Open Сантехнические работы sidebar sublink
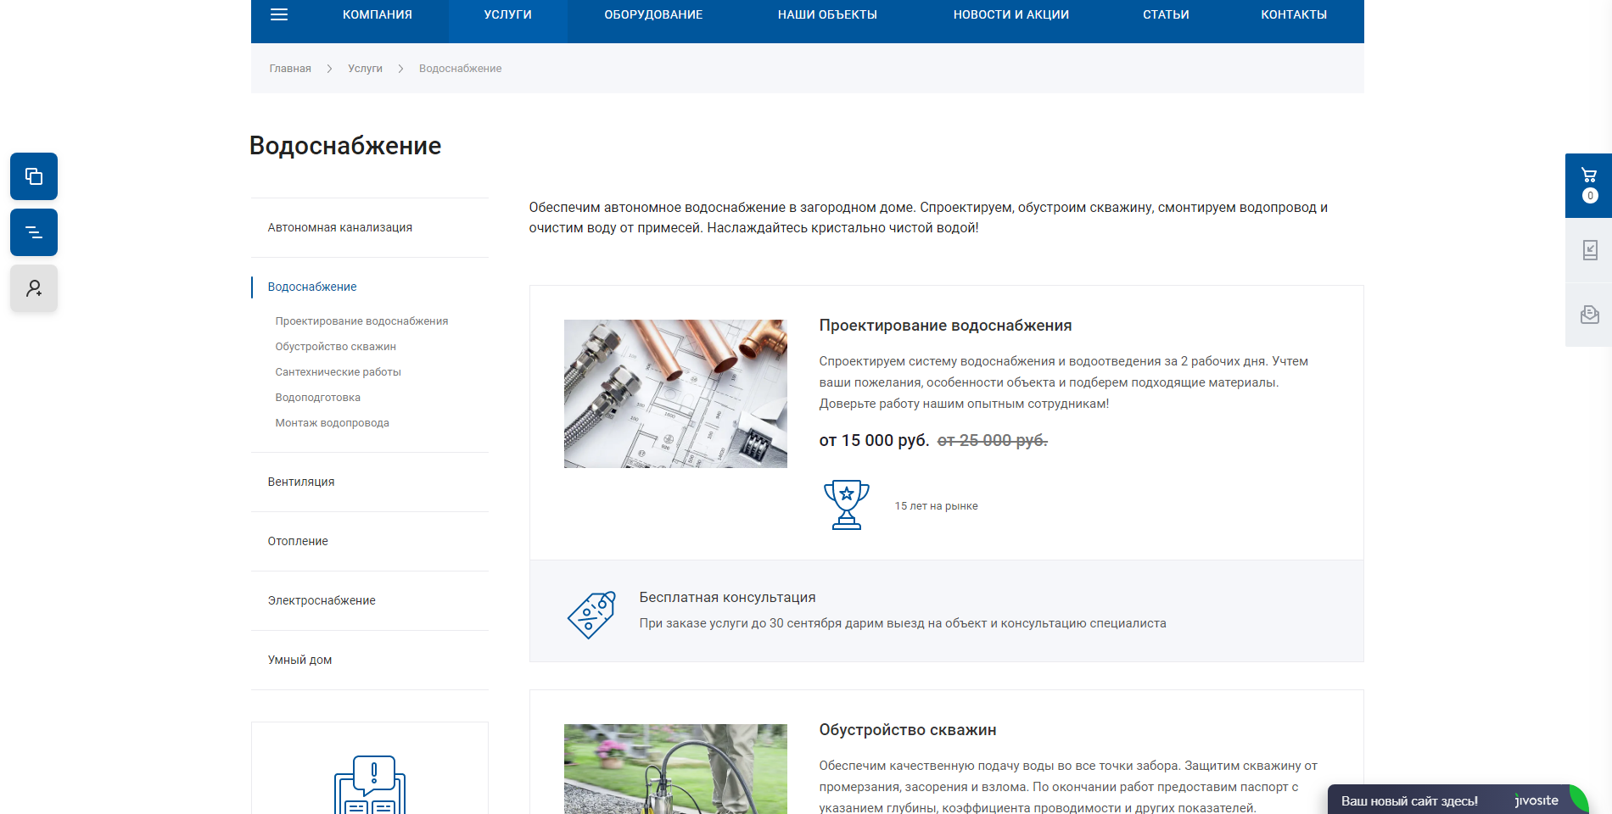 (338, 372)
